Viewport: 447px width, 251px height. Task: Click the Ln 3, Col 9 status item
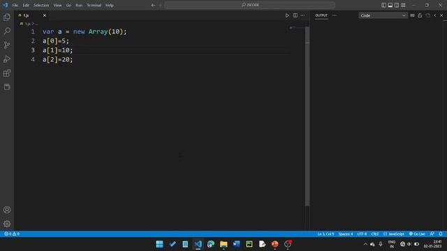(325, 234)
